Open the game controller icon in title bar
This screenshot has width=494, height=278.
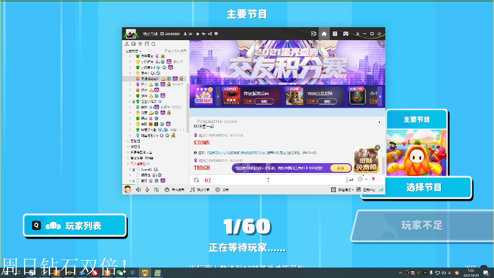[x=346, y=34]
